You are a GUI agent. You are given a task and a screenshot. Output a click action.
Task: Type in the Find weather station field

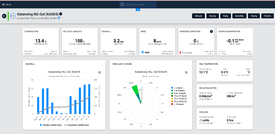[140, 4]
